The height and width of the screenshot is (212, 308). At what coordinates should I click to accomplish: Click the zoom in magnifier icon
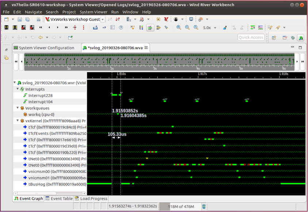point(179,27)
